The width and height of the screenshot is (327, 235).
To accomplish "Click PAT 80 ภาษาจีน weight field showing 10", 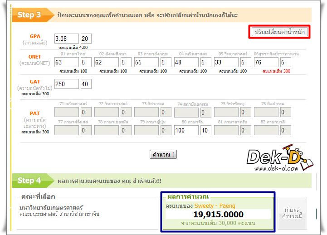I will tap(206, 131).
